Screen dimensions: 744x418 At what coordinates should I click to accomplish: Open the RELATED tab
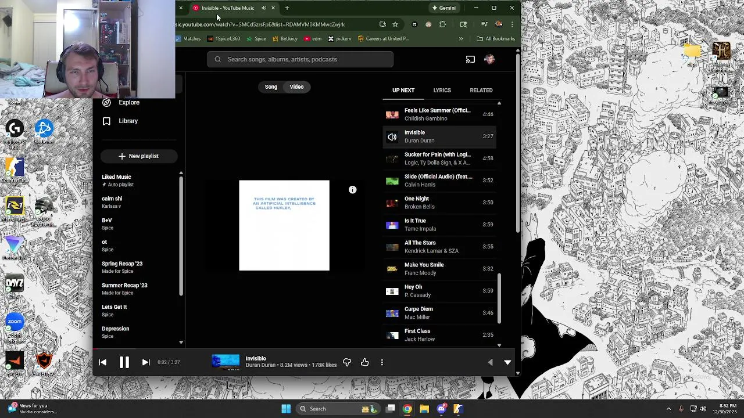[481, 91]
